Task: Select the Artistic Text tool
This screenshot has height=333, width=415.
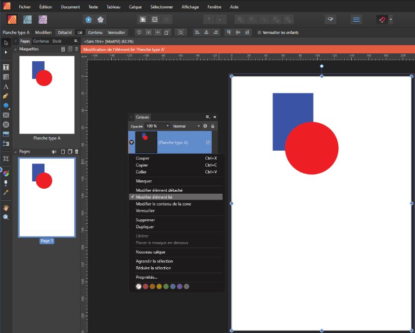Action: (x=6, y=86)
